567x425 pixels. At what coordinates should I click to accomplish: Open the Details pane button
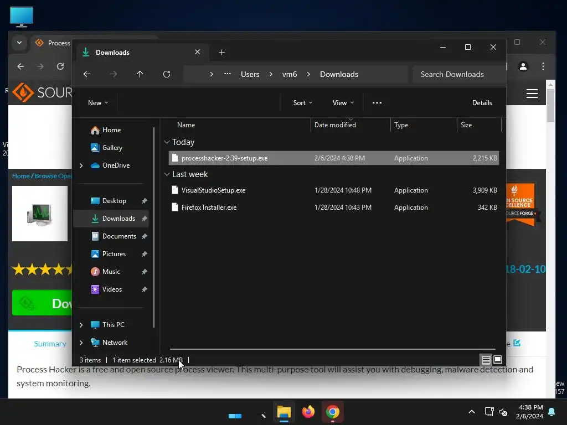pyautogui.click(x=482, y=102)
